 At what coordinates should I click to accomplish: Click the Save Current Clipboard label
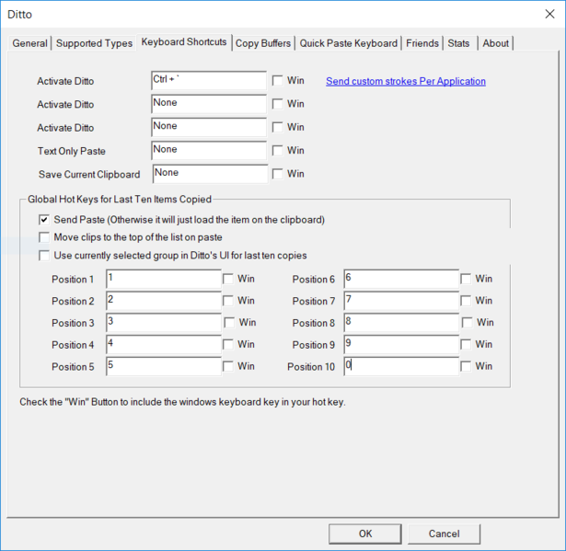click(x=89, y=174)
